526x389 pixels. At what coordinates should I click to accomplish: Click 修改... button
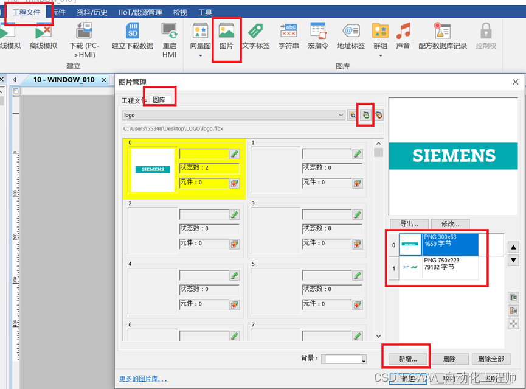pos(450,224)
